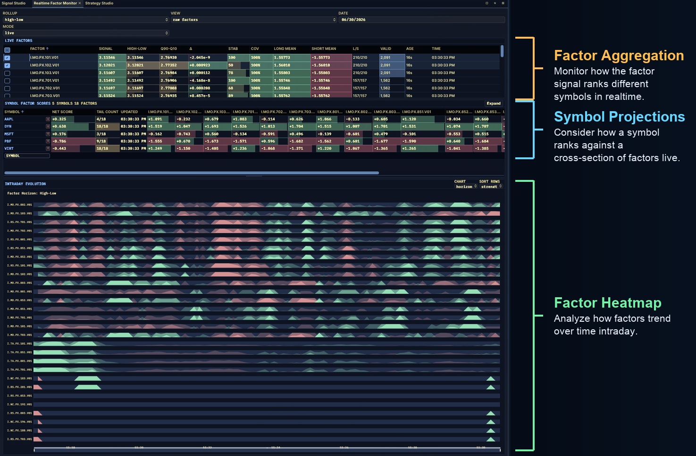696x456 pixels.
Task: Open the Mode dropdown showing live
Action: 86,33
